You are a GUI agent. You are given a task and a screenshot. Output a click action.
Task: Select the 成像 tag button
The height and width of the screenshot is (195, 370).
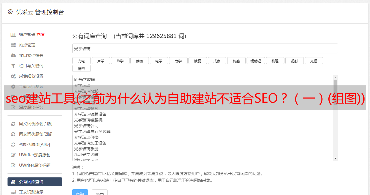pos(217,61)
